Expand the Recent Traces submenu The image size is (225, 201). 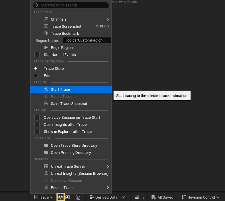71,187
